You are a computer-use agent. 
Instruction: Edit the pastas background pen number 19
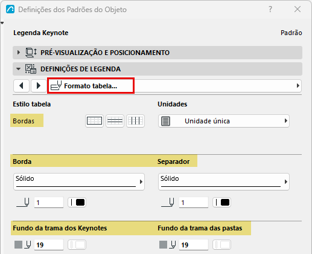pyautogui.click(x=194, y=245)
